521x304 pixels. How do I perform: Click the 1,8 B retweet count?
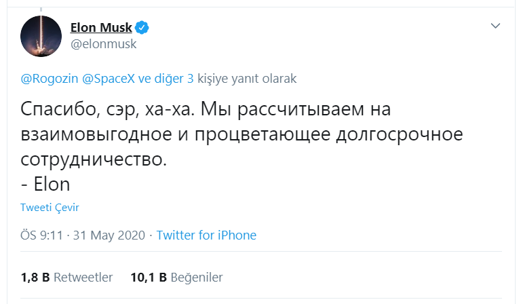35,278
